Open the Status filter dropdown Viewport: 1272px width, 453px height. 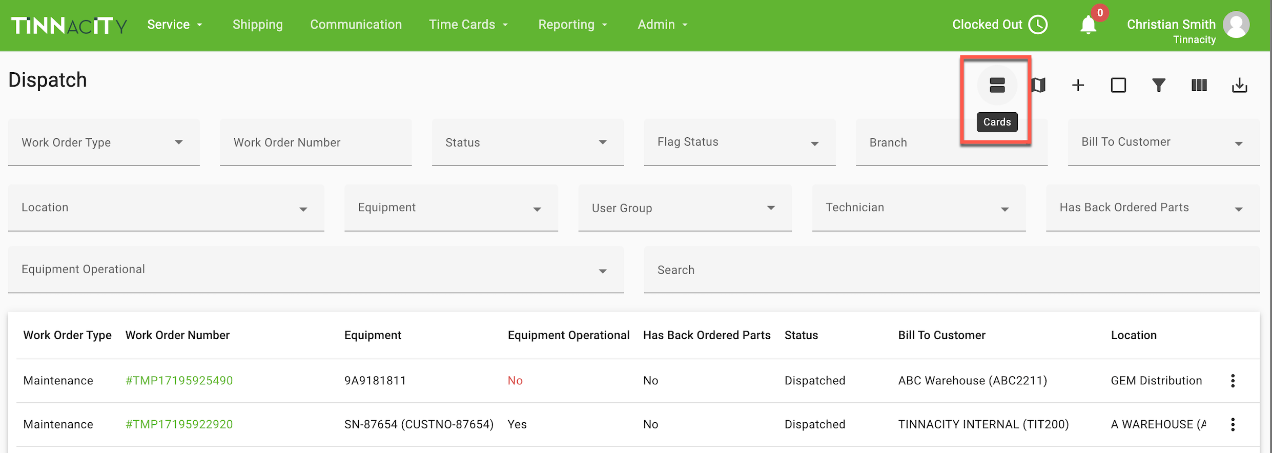(x=528, y=142)
